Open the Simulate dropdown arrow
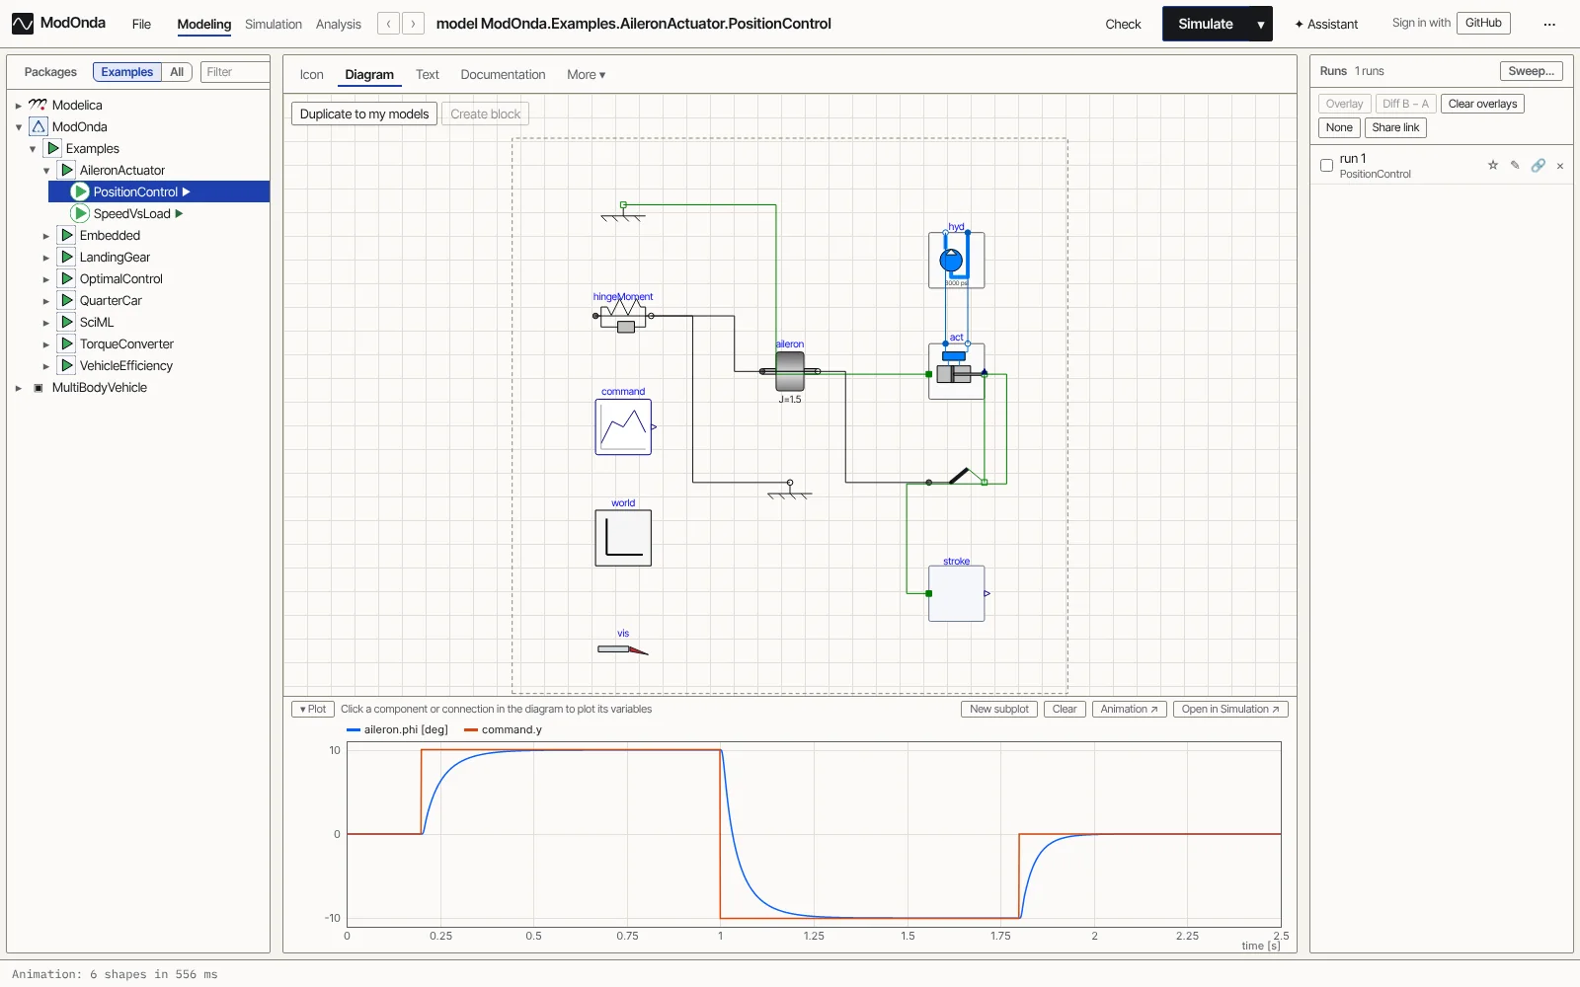Image resolution: width=1580 pixels, height=987 pixels. pos(1261,24)
